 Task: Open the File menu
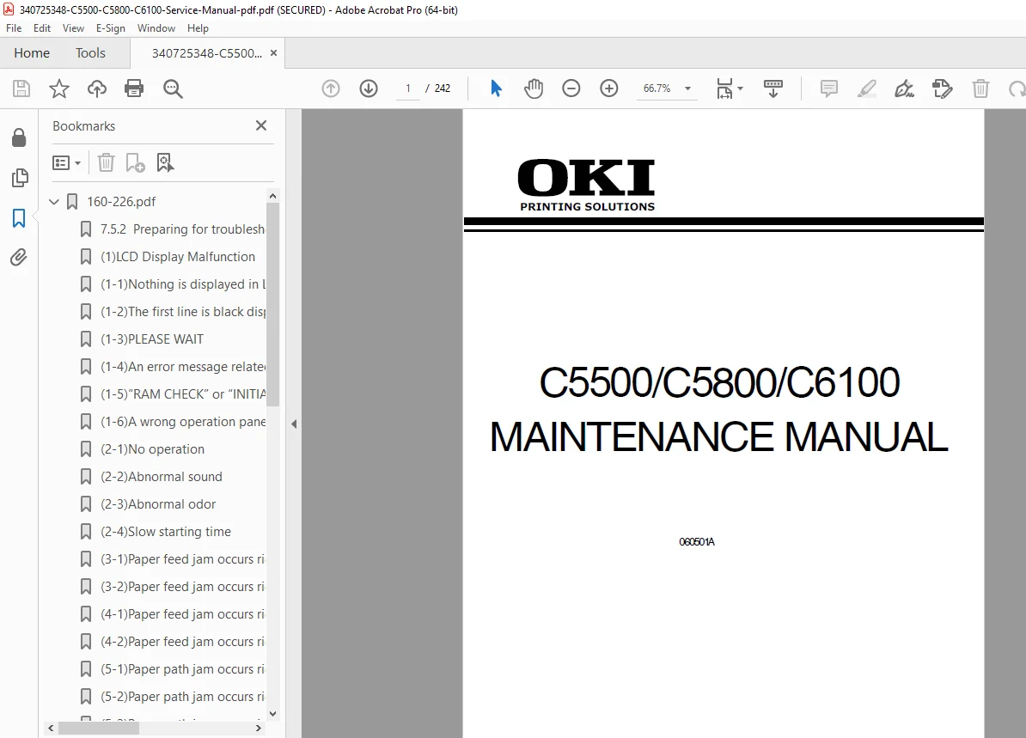click(14, 28)
